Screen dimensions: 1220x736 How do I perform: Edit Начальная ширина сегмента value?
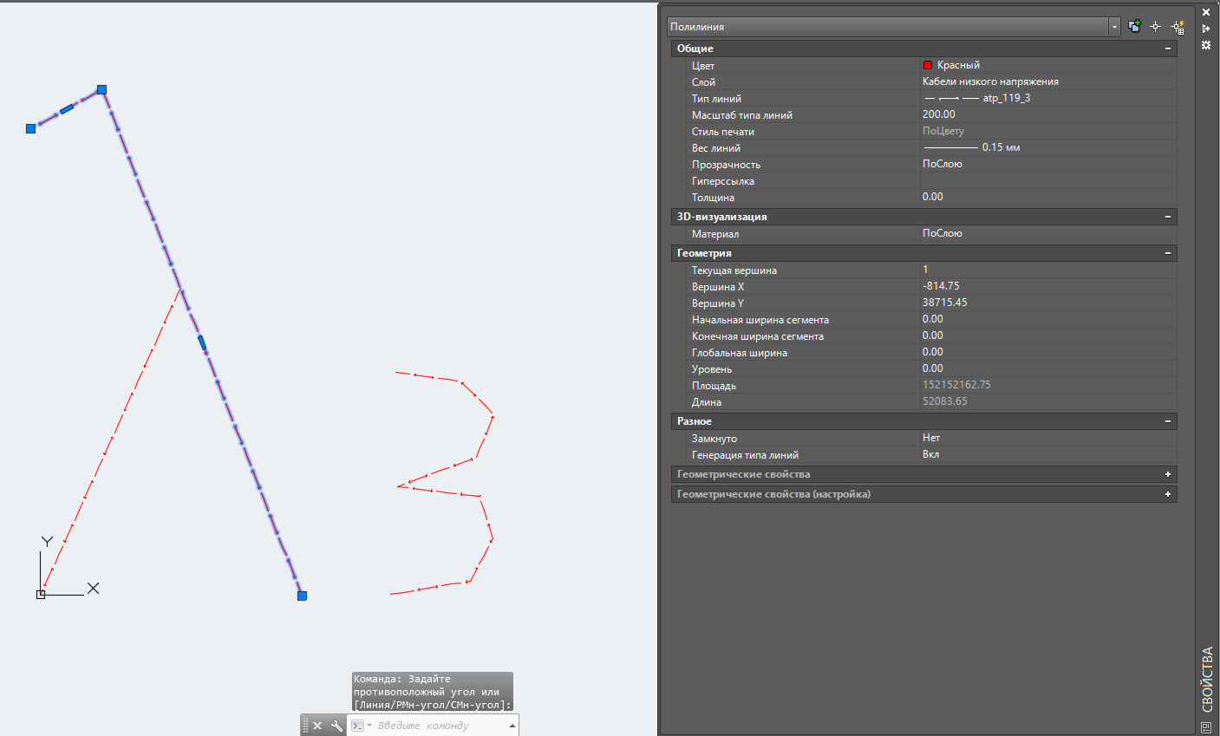(933, 319)
